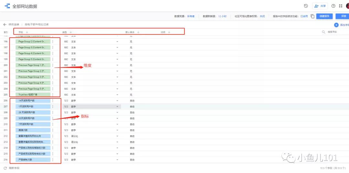Open three-dot menu for 7天活跃用户数

(x=53, y=124)
